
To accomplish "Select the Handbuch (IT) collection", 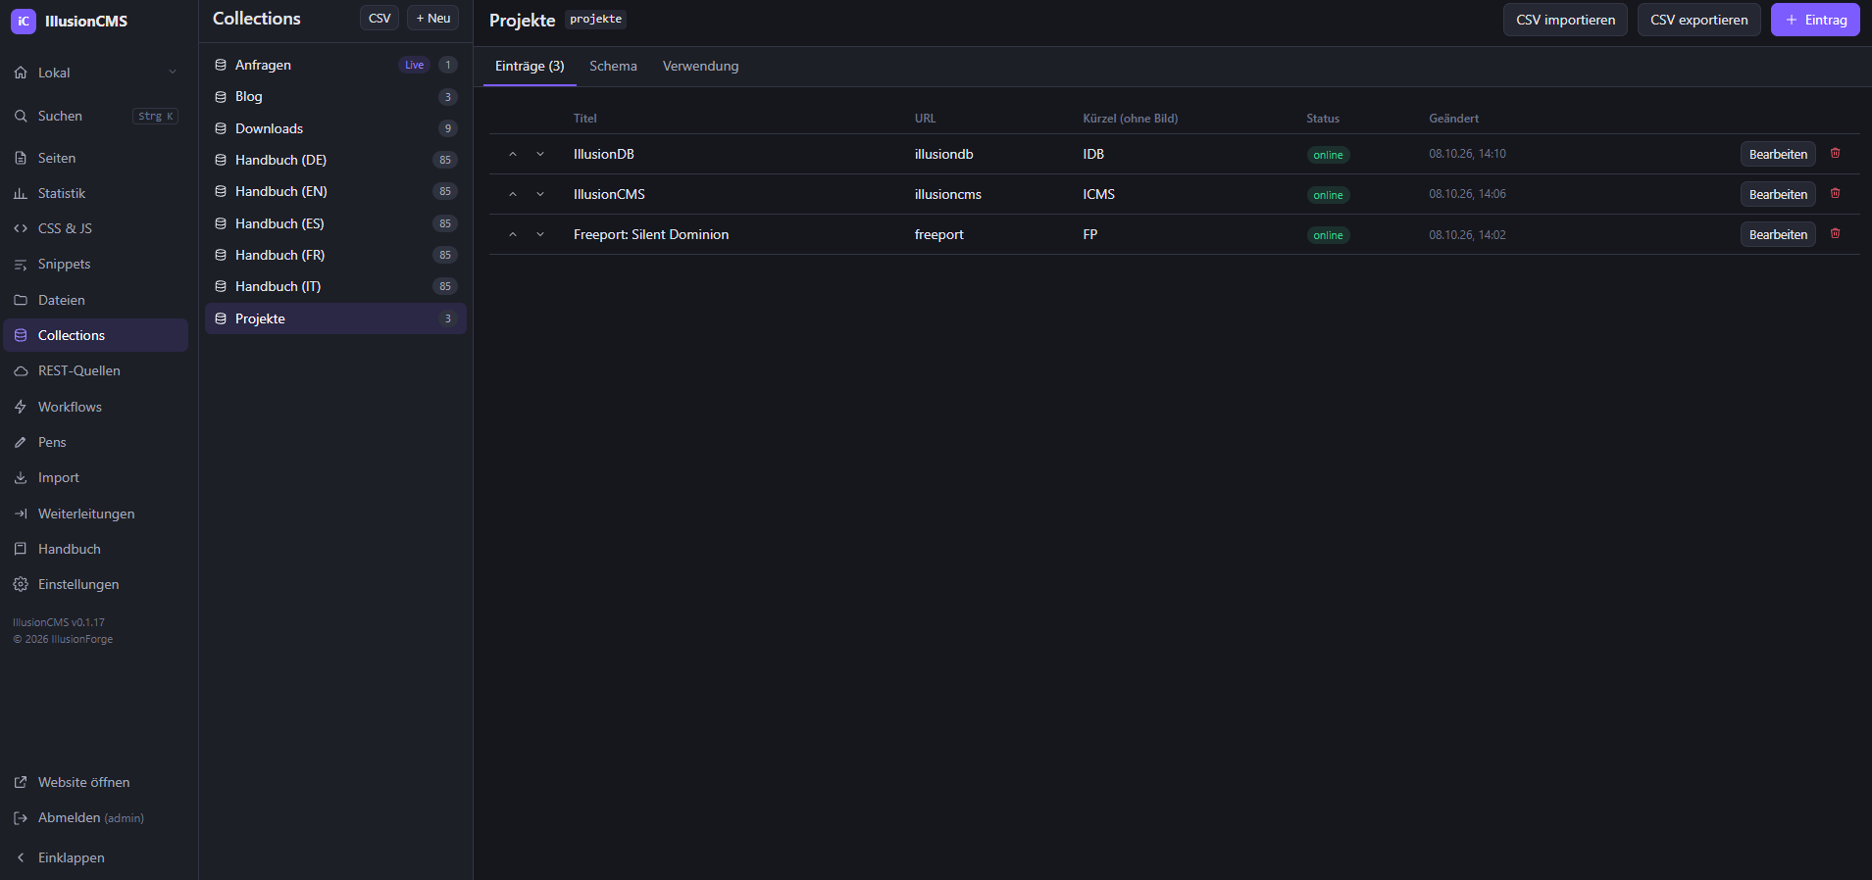I will [x=335, y=286].
